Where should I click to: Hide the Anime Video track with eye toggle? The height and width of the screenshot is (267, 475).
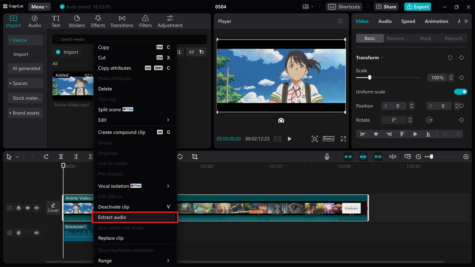[x=27, y=208]
